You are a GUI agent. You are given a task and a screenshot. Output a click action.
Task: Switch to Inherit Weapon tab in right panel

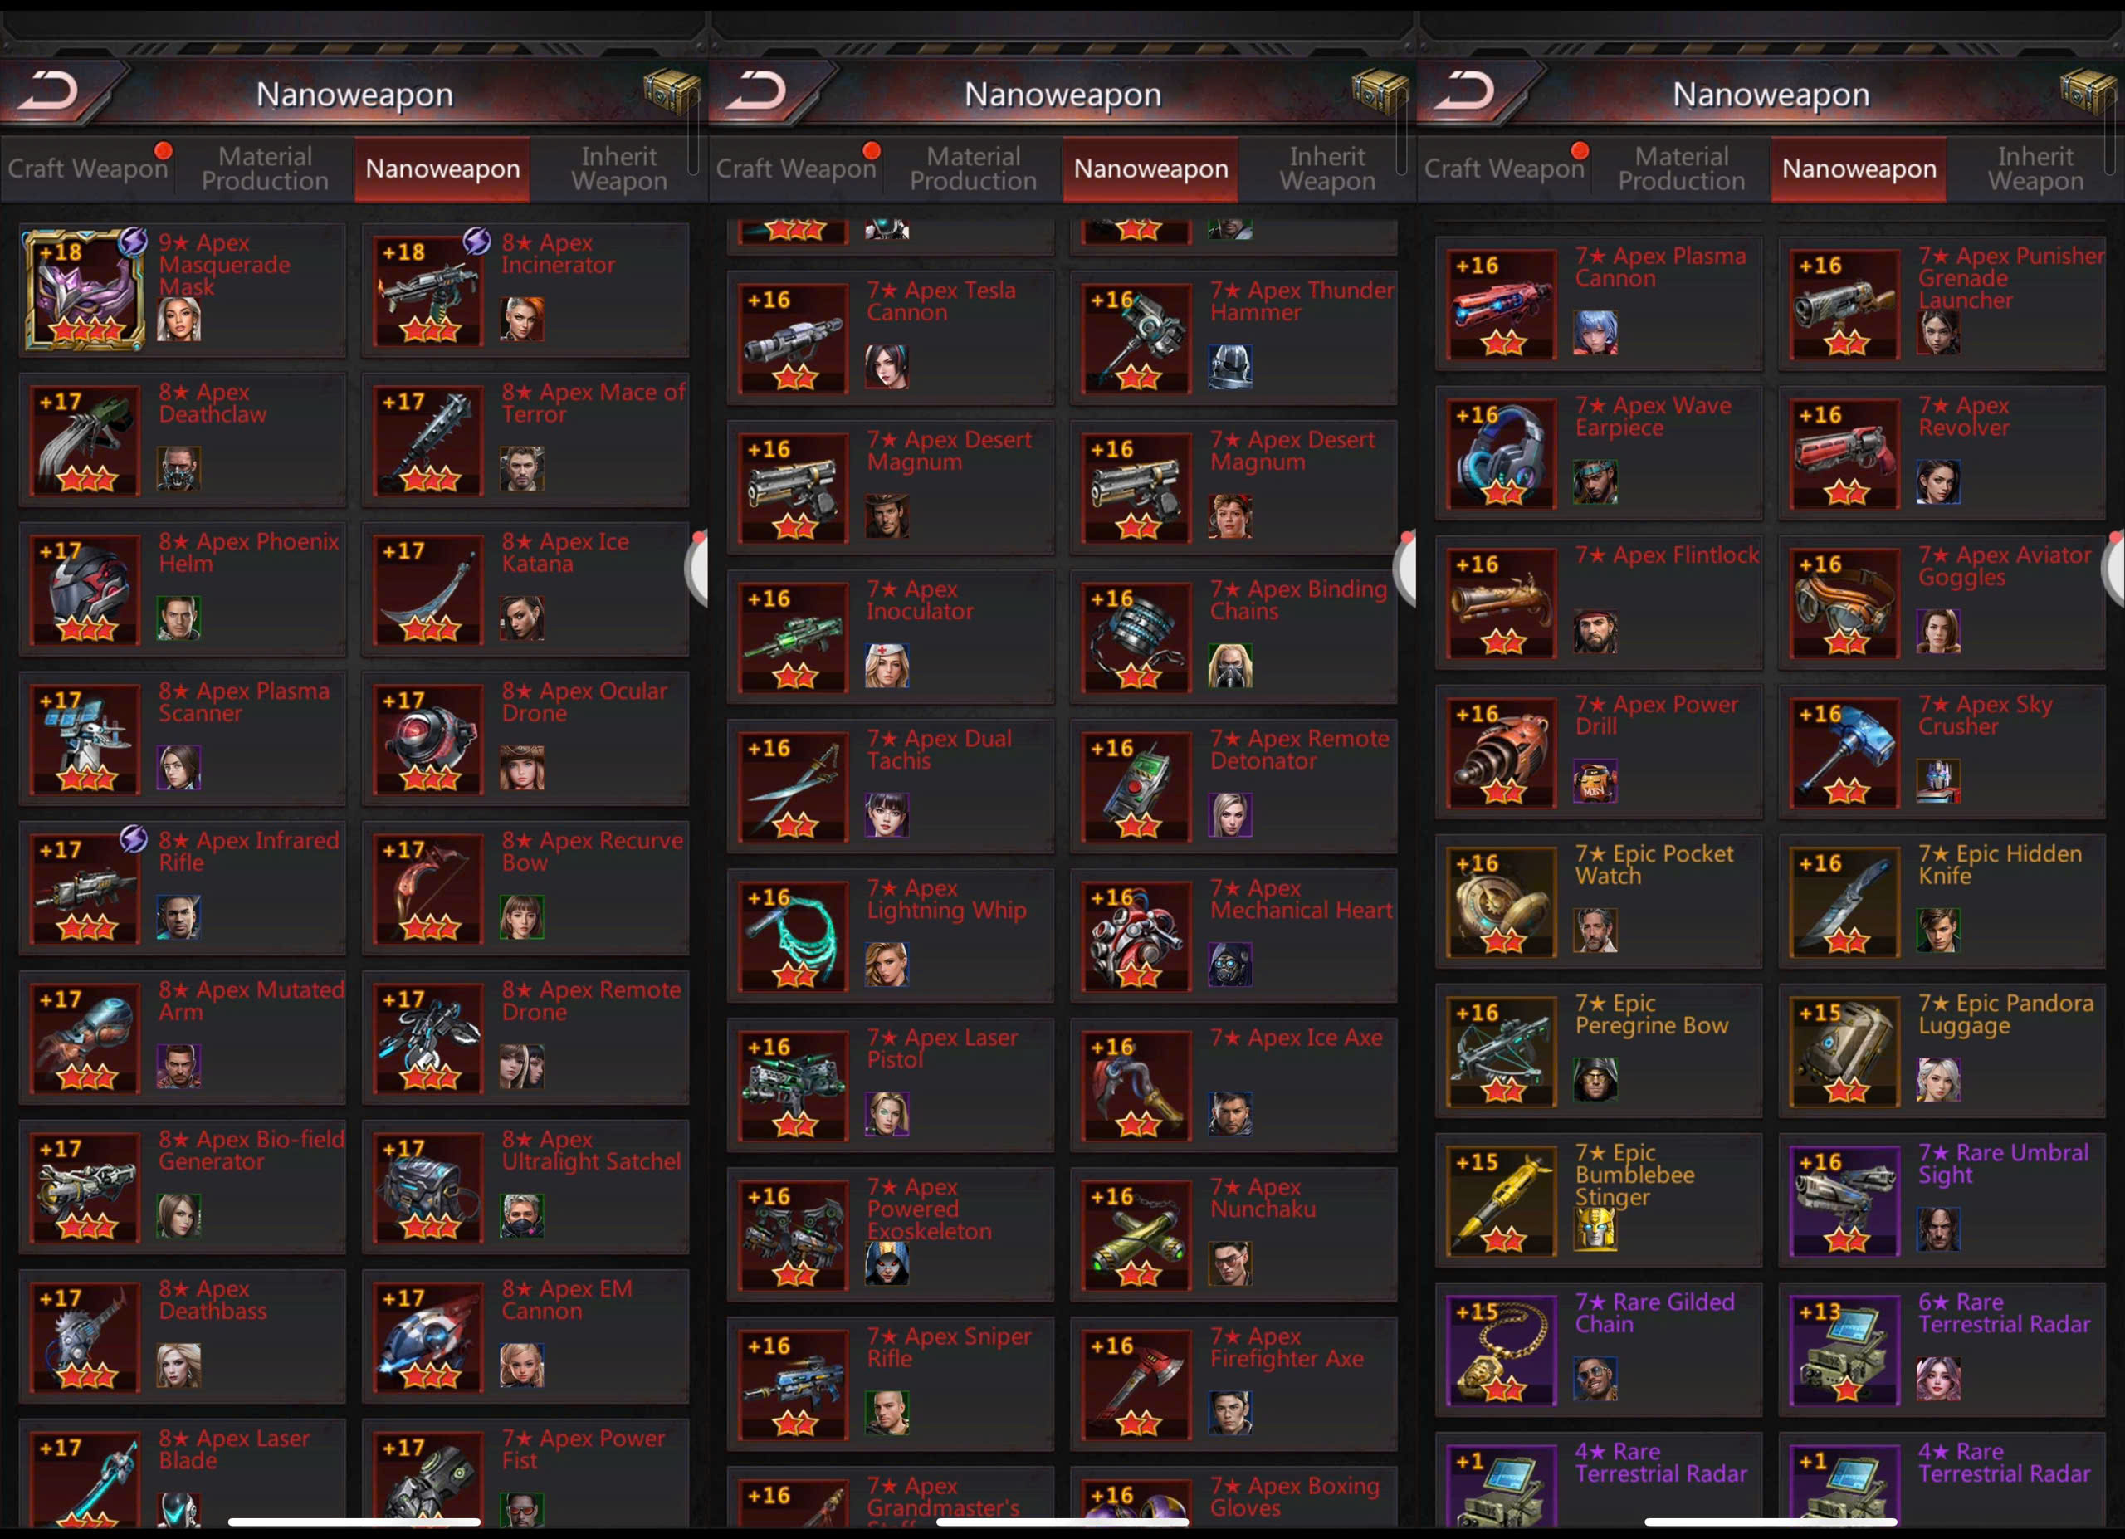point(2035,169)
